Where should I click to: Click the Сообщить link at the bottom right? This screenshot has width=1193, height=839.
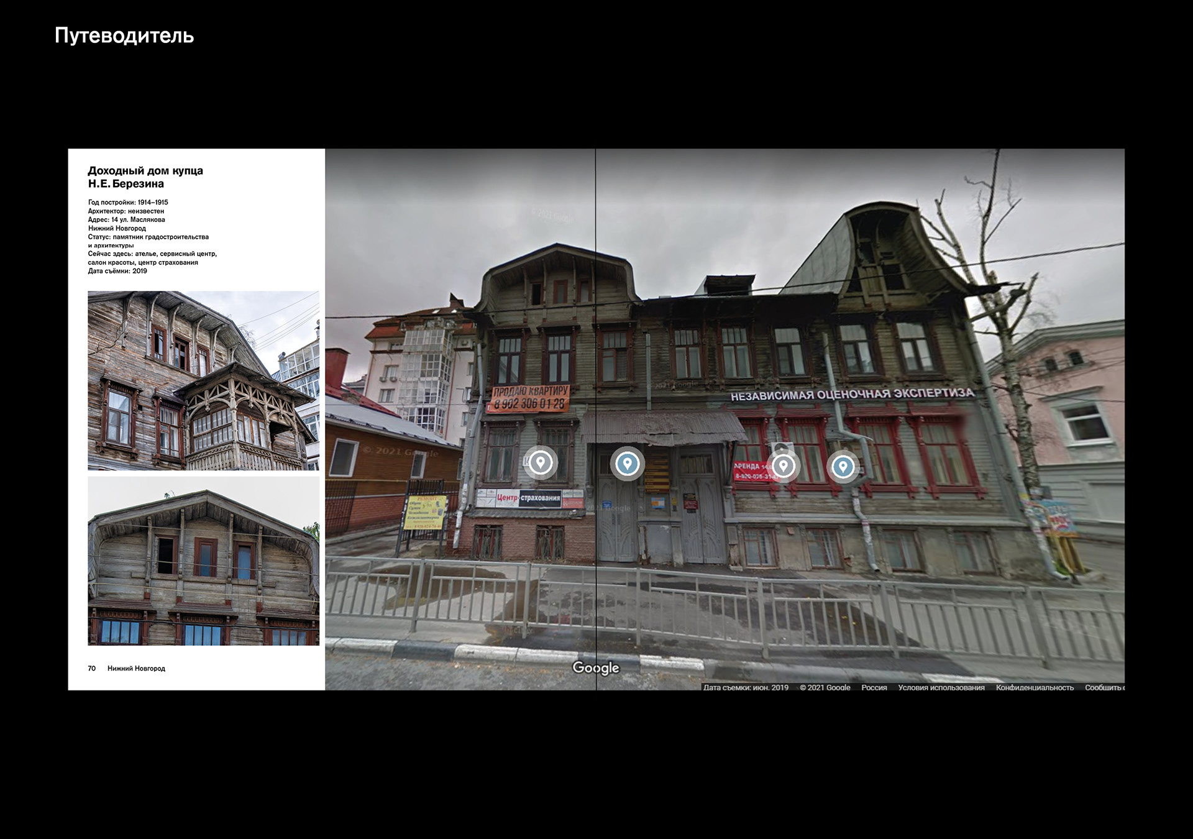coord(1104,687)
